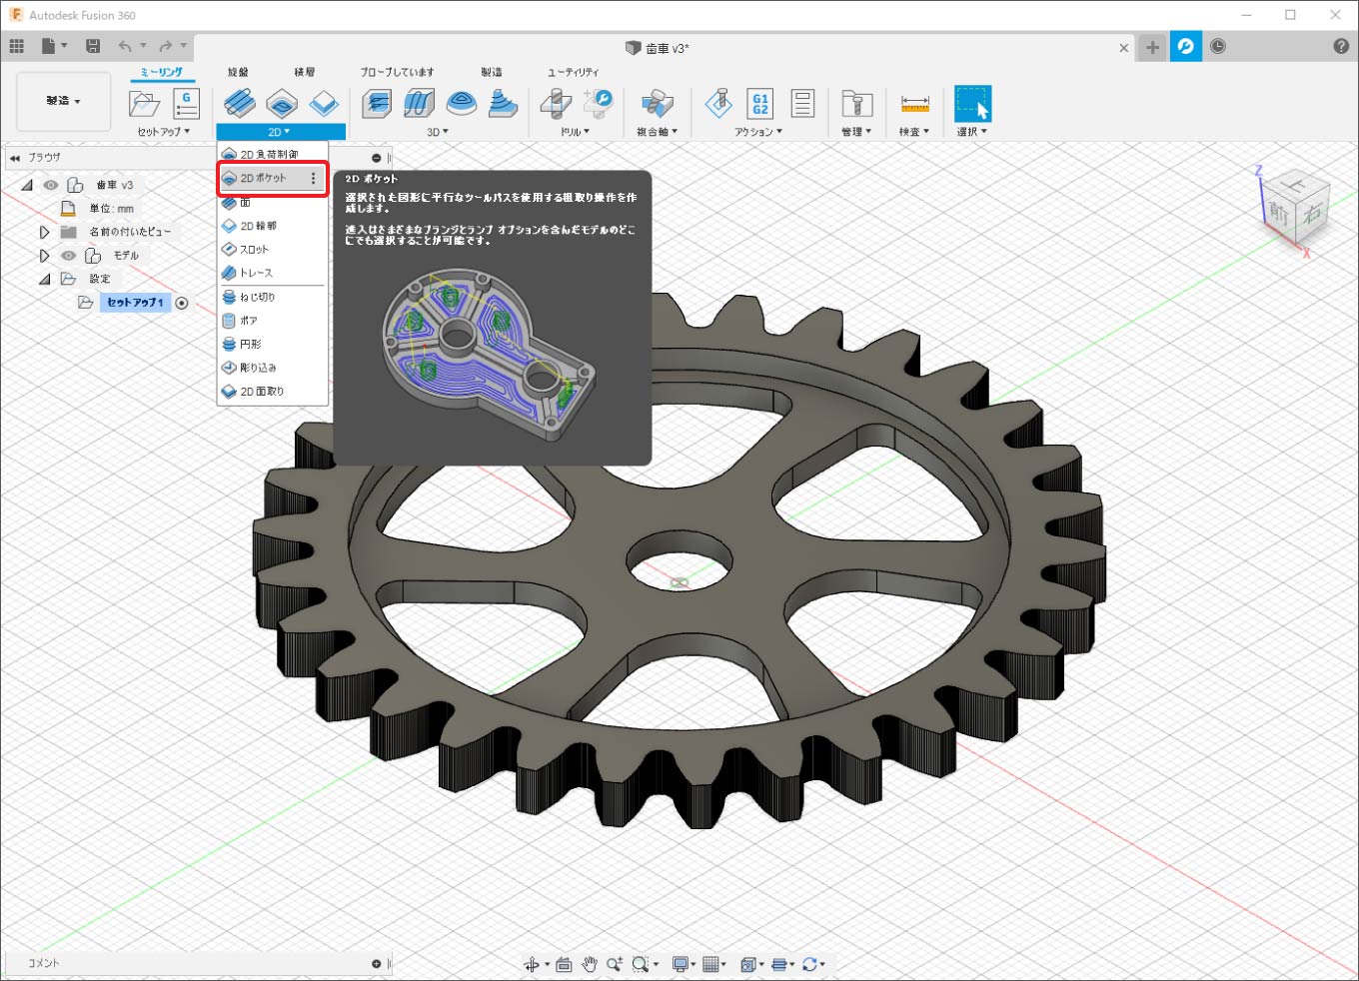Click the Save floppy disk icon

93,46
